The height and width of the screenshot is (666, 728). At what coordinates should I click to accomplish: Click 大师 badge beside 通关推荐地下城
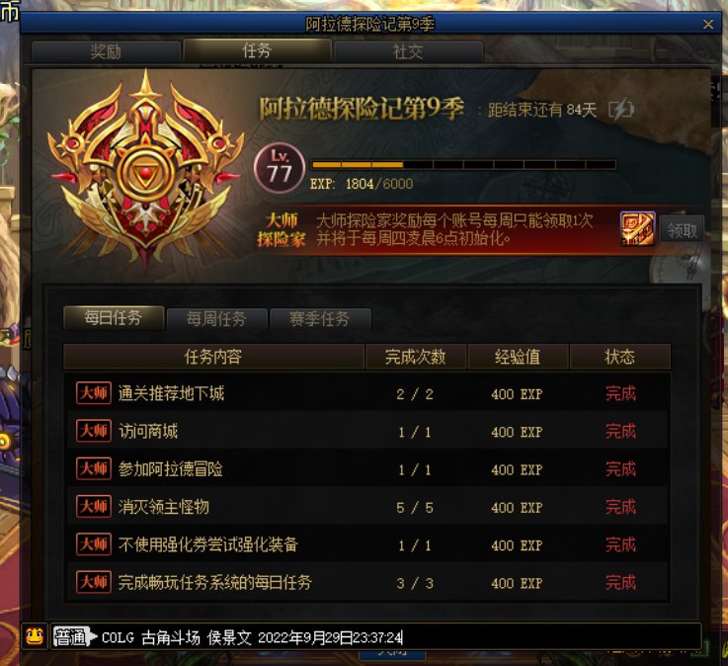(94, 393)
